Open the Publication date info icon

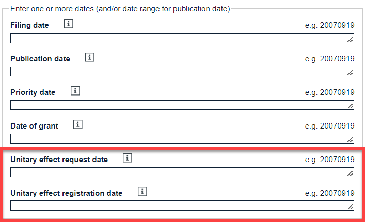[x=89, y=58]
